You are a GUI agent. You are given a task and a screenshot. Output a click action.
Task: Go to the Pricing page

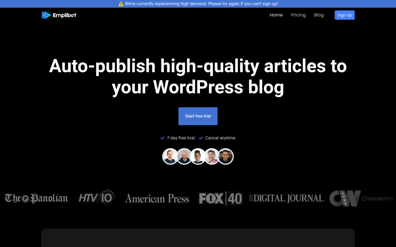tap(298, 15)
